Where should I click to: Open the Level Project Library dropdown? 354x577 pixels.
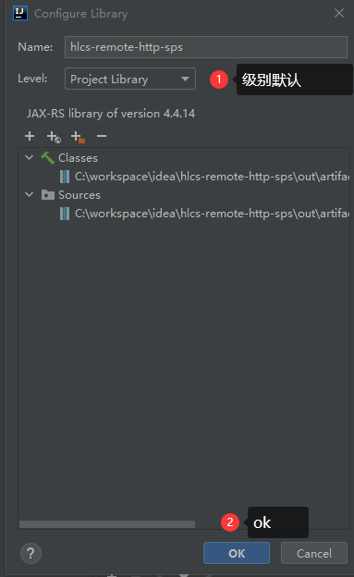pyautogui.click(x=130, y=79)
